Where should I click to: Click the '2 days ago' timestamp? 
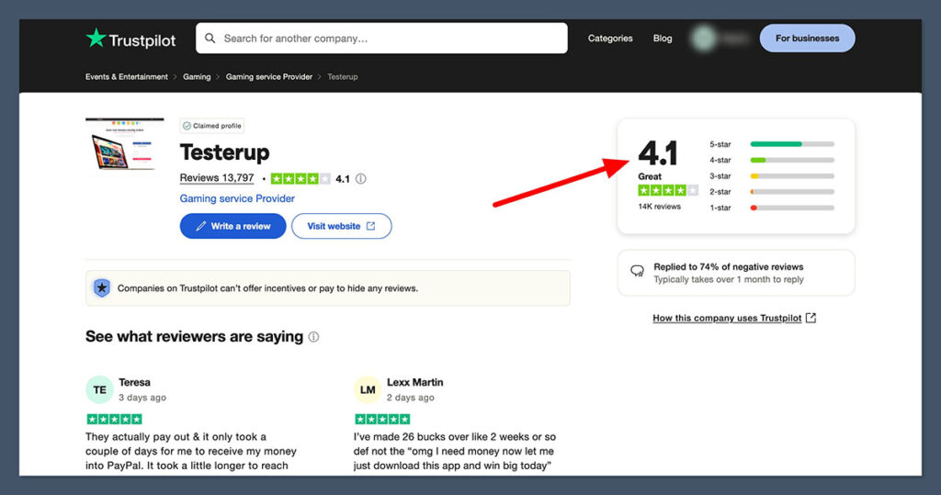pyautogui.click(x=410, y=398)
